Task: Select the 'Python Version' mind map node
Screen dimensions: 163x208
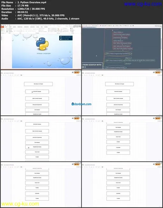Action: pos(117,41)
